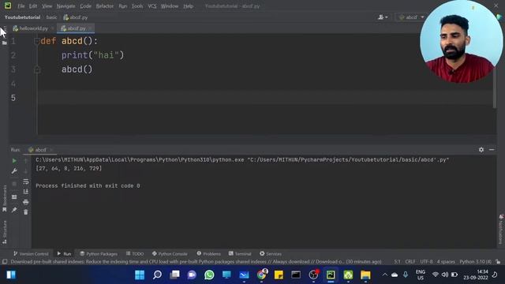The image size is (505, 284).
Task: Click the 'Process finished with exit code 0' output
Action: (x=88, y=186)
